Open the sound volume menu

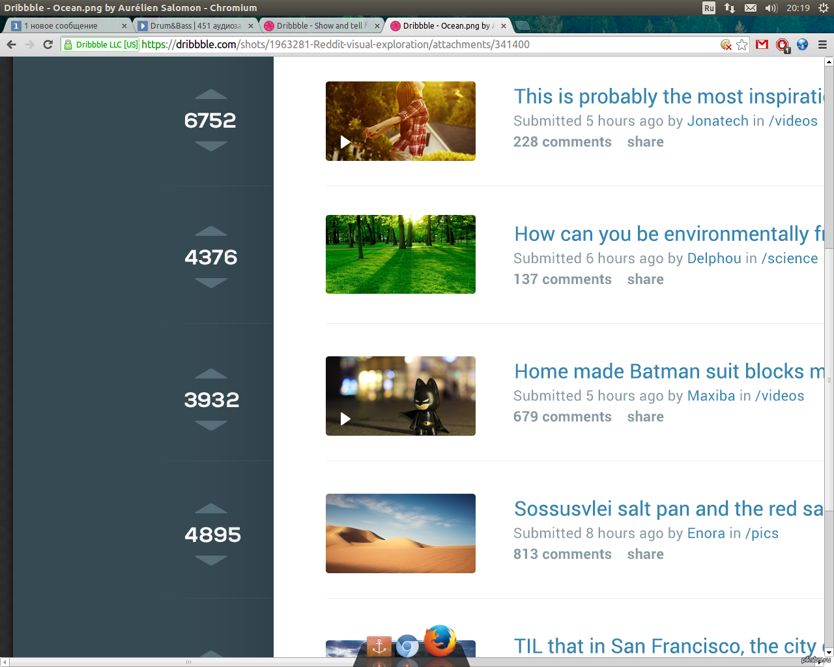[771, 8]
